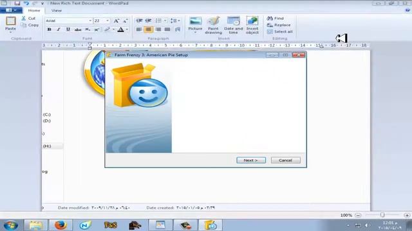The image size is (412, 231).
Task: Zoom out with the minus button
Action: click(x=358, y=216)
